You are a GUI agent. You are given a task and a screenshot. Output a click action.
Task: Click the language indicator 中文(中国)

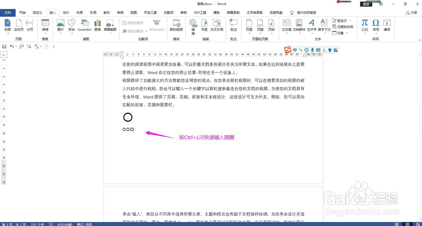[x=65, y=224]
